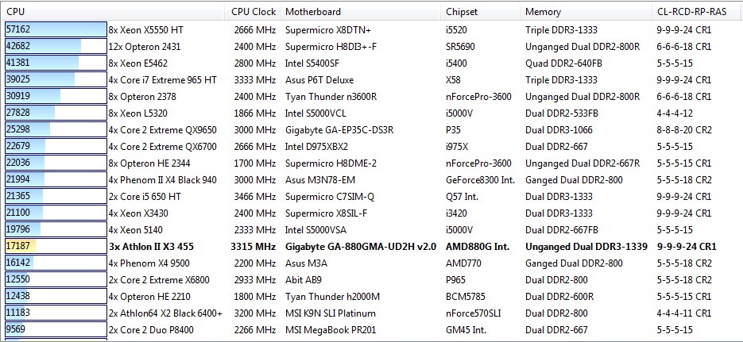
Task: Sort by the CPU Clock column header
Action: tap(253, 12)
